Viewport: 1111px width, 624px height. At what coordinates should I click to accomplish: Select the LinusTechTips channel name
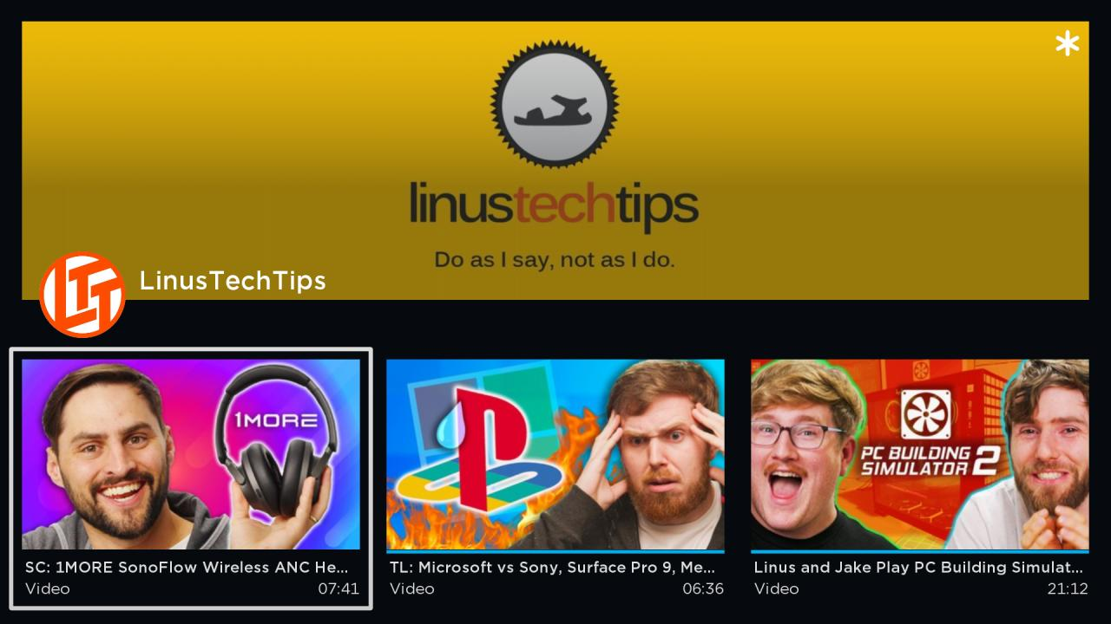coord(233,281)
